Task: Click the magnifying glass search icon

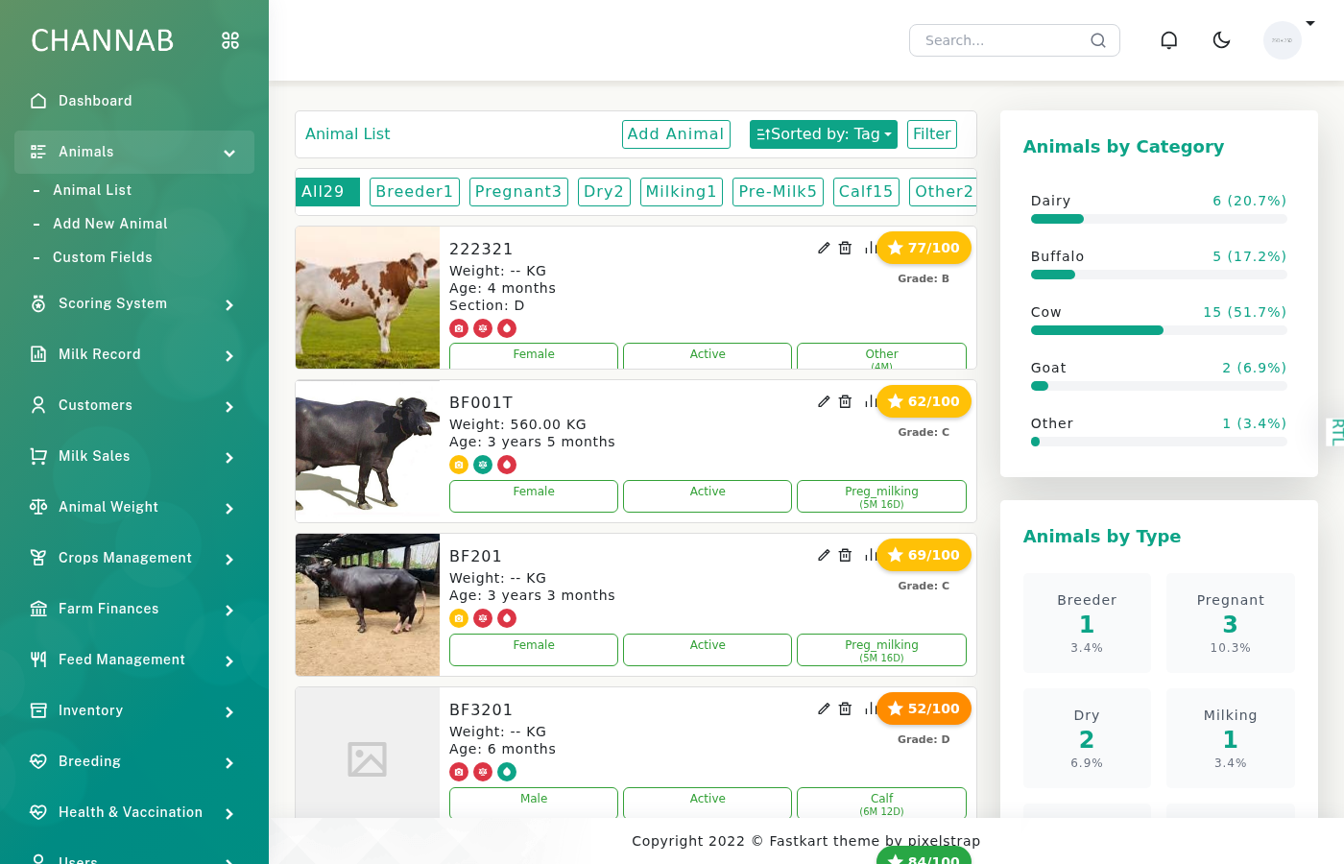Action: coord(1097,40)
